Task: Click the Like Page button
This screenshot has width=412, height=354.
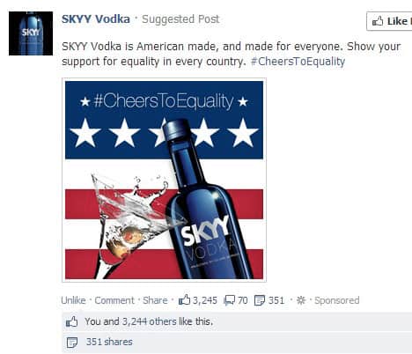Action: point(390,21)
